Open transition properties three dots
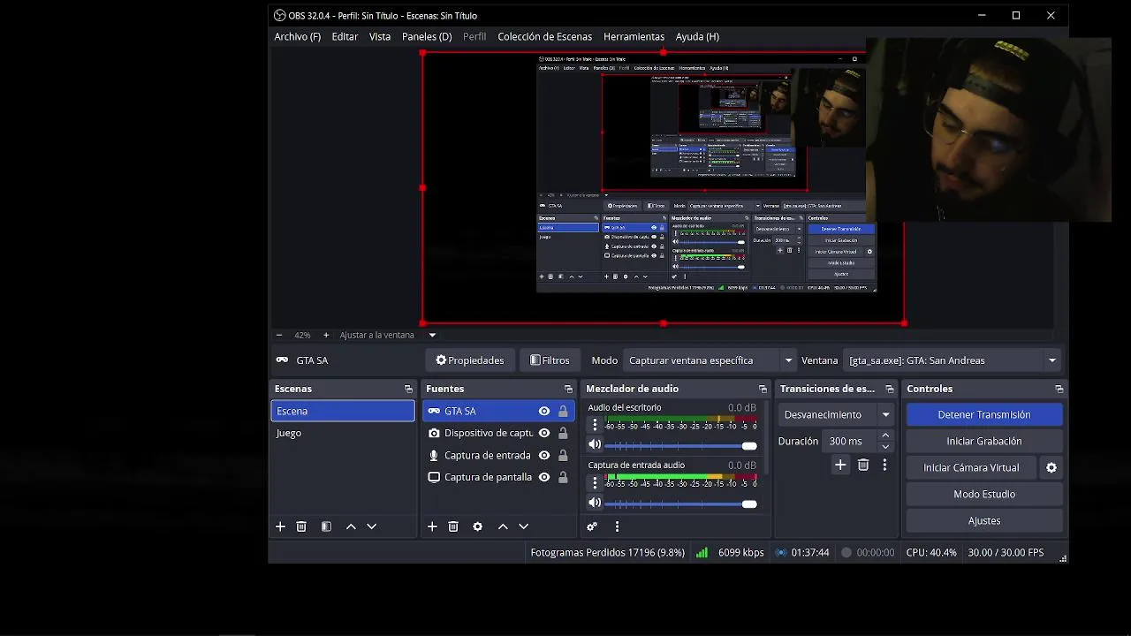1131x636 pixels. click(884, 465)
